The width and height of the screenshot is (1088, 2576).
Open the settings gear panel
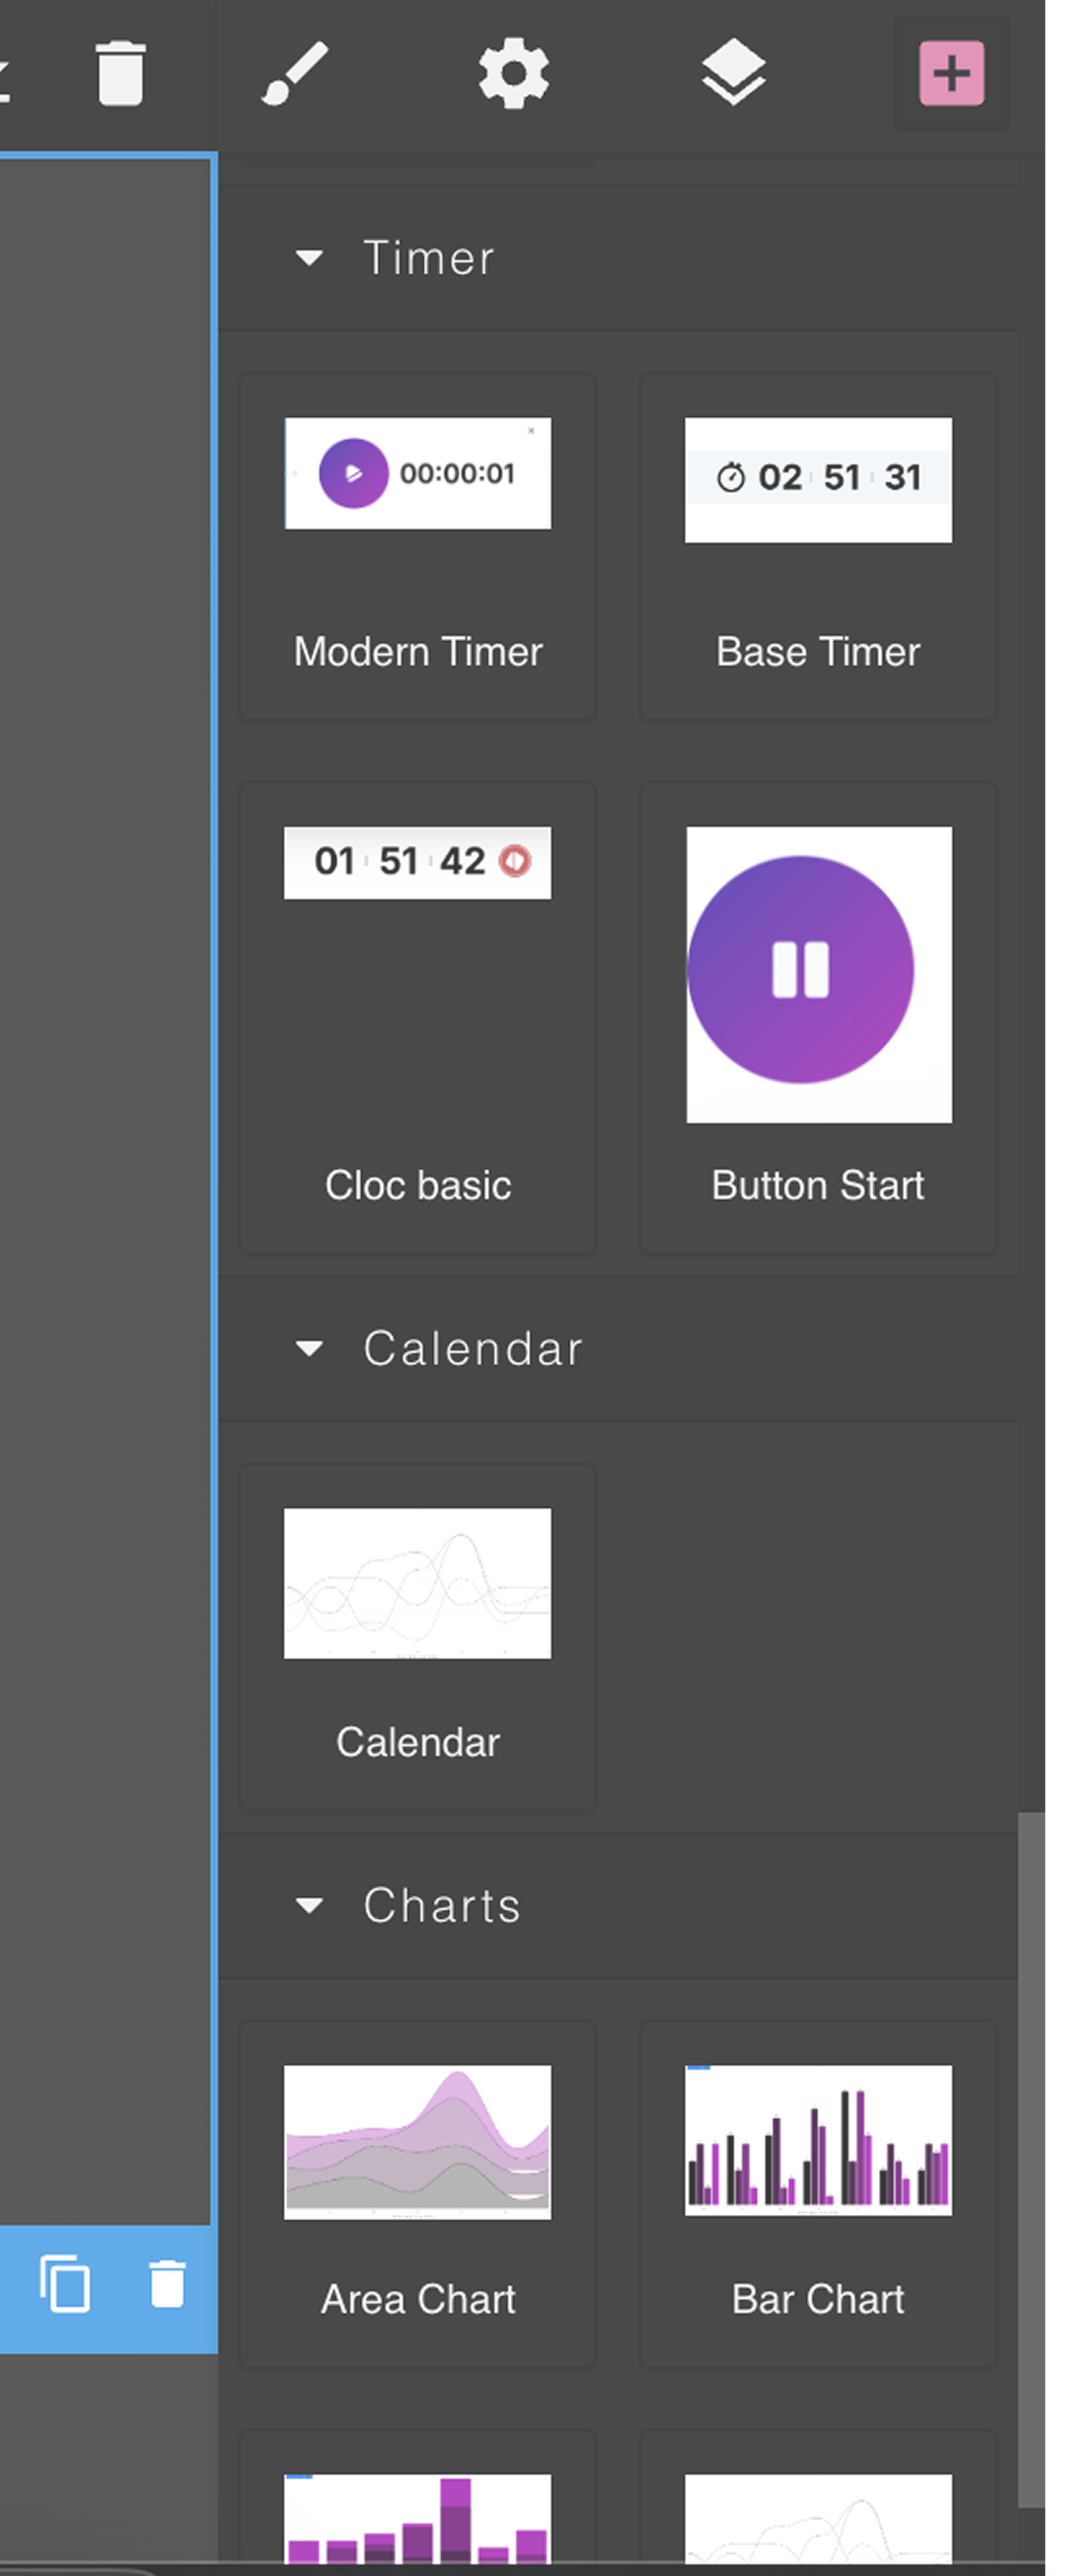click(x=513, y=73)
